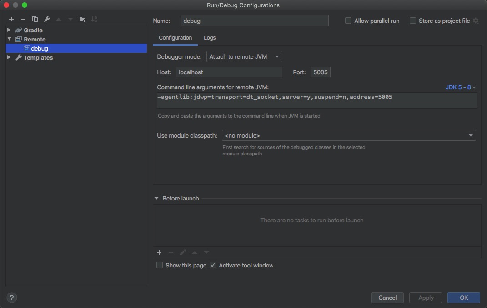Image resolution: width=487 pixels, height=308 pixels.
Task: Switch to the Logs tab
Action: click(x=210, y=38)
